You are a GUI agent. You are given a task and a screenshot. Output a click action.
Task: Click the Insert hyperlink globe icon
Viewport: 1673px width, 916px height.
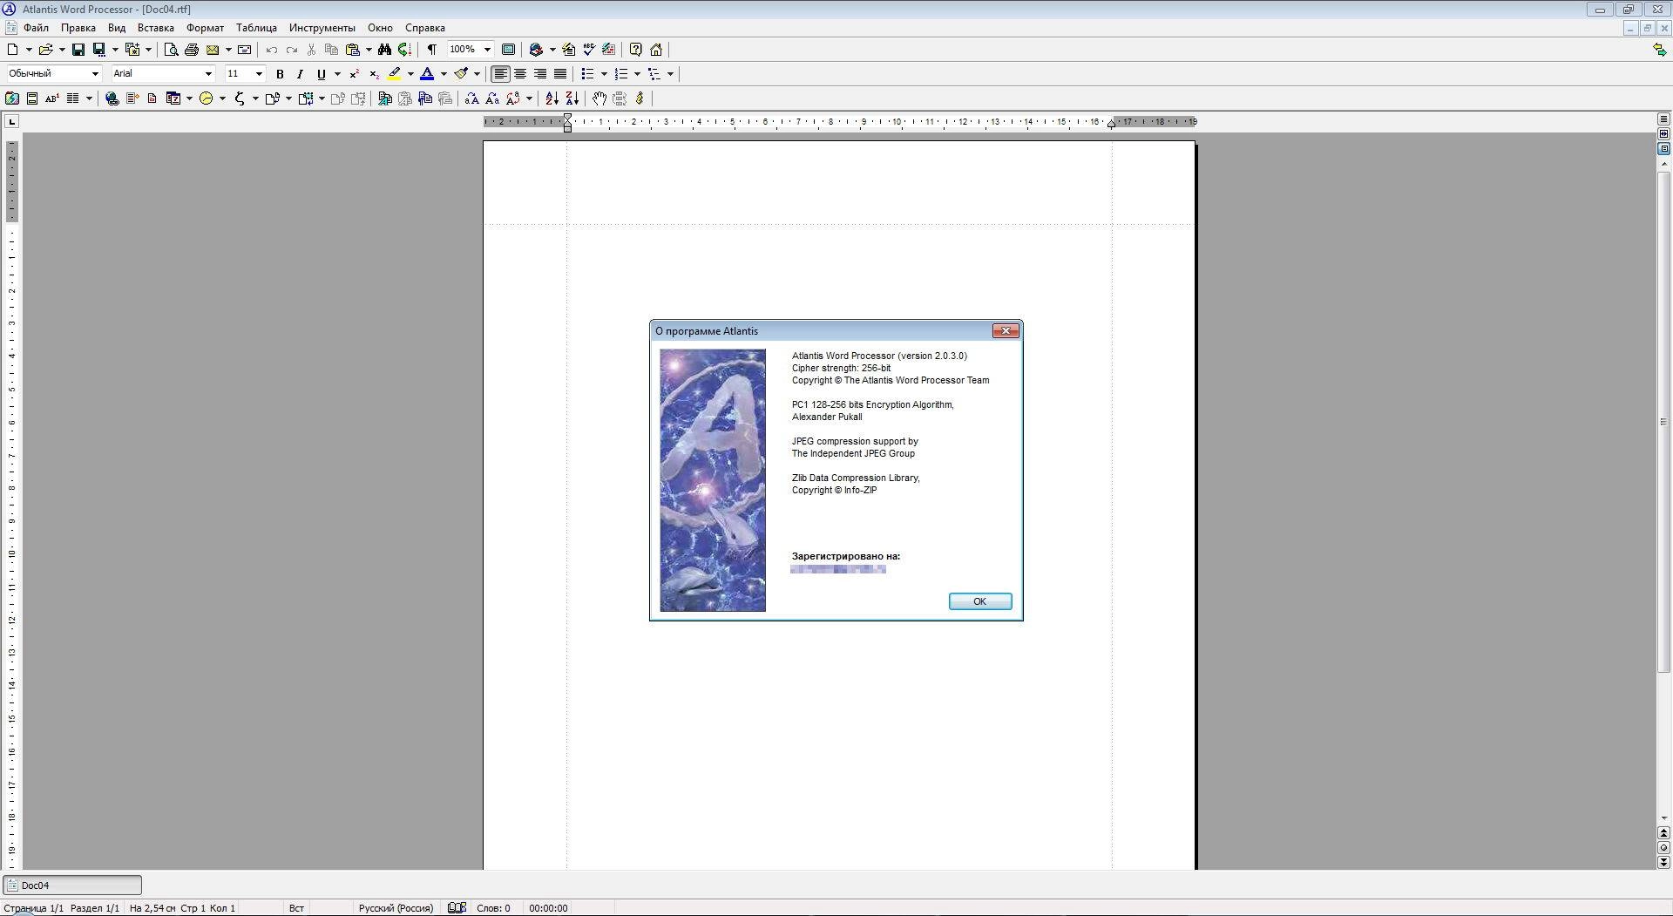(x=112, y=98)
